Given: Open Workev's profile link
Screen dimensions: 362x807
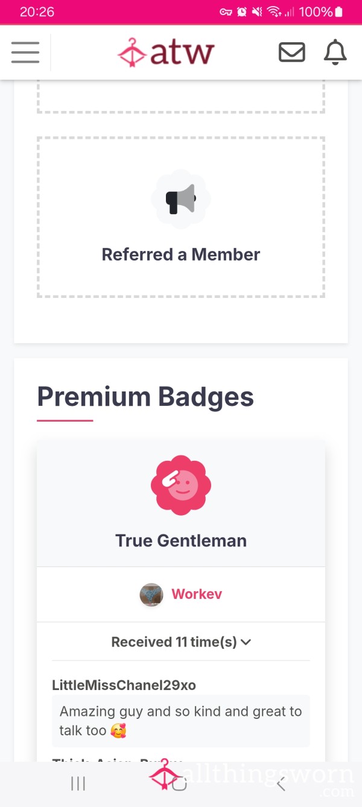Looking at the screenshot, I should click(197, 594).
